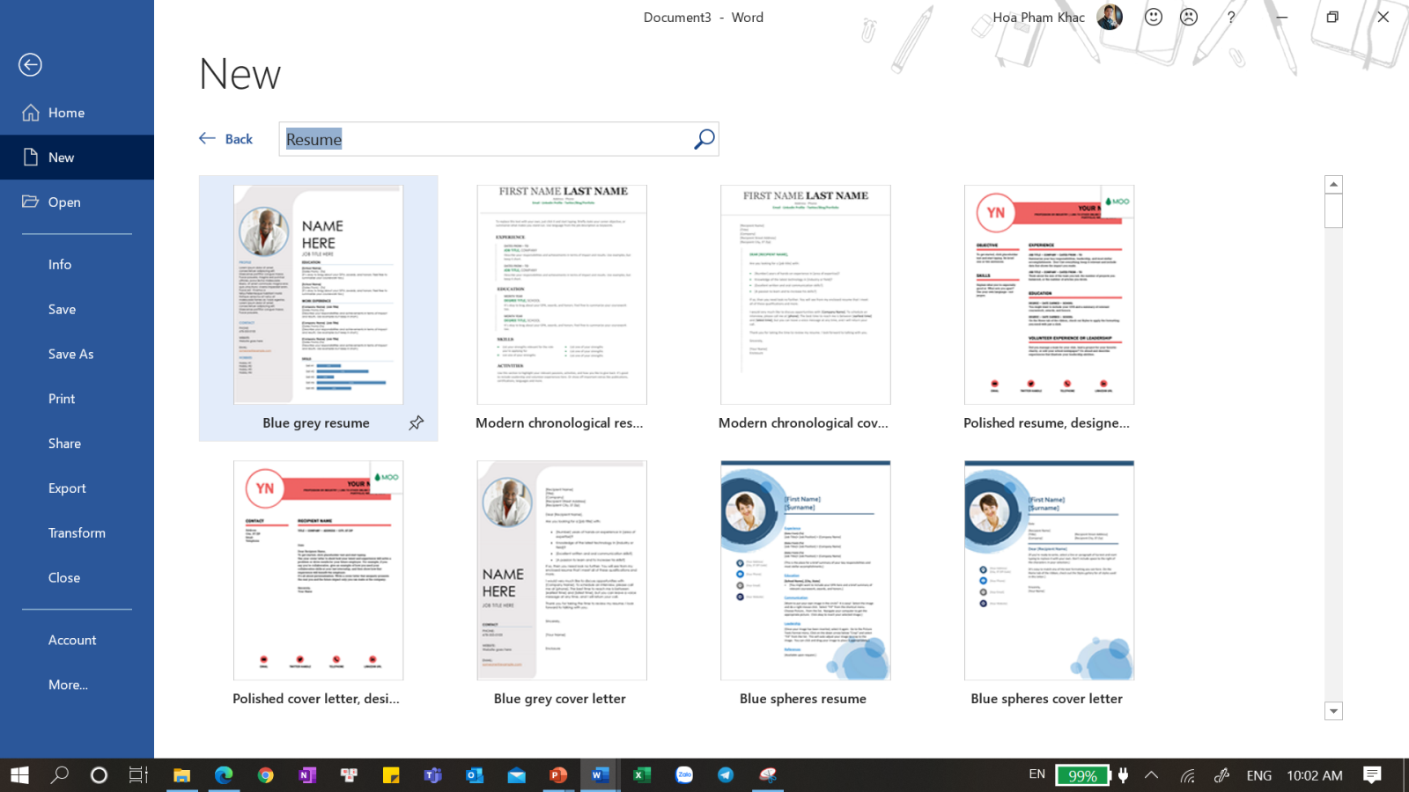Click the battery 99% indicator
This screenshot has height=792, width=1409.
pyautogui.click(x=1082, y=775)
